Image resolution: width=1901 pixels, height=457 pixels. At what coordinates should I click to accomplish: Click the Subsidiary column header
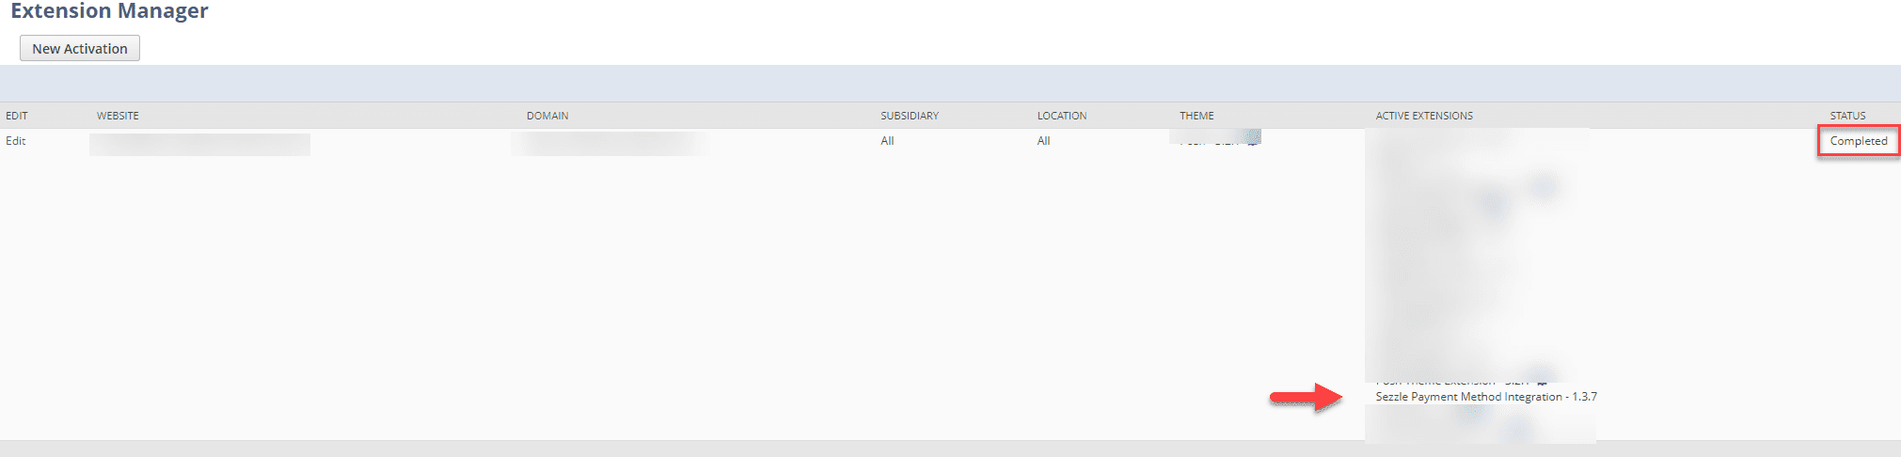click(910, 116)
